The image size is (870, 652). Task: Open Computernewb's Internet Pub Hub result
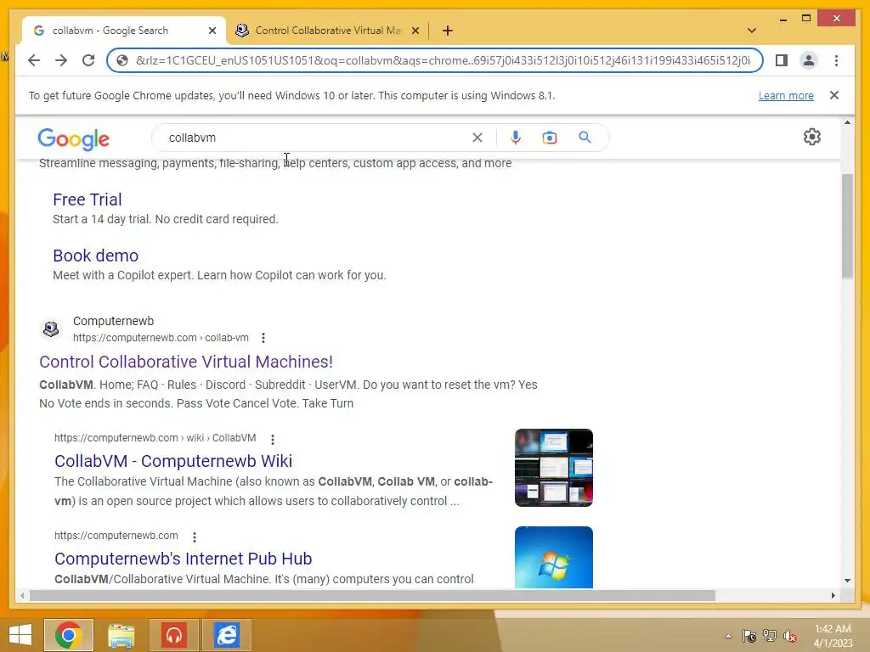(184, 559)
